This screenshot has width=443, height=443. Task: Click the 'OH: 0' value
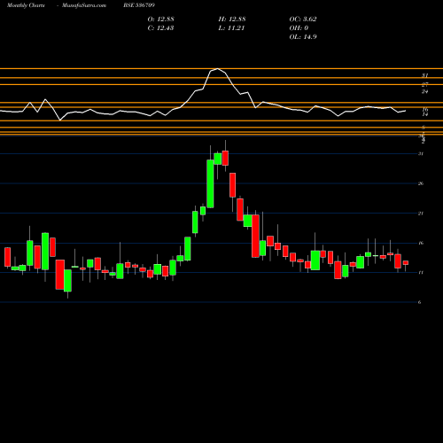pyautogui.click(x=299, y=28)
